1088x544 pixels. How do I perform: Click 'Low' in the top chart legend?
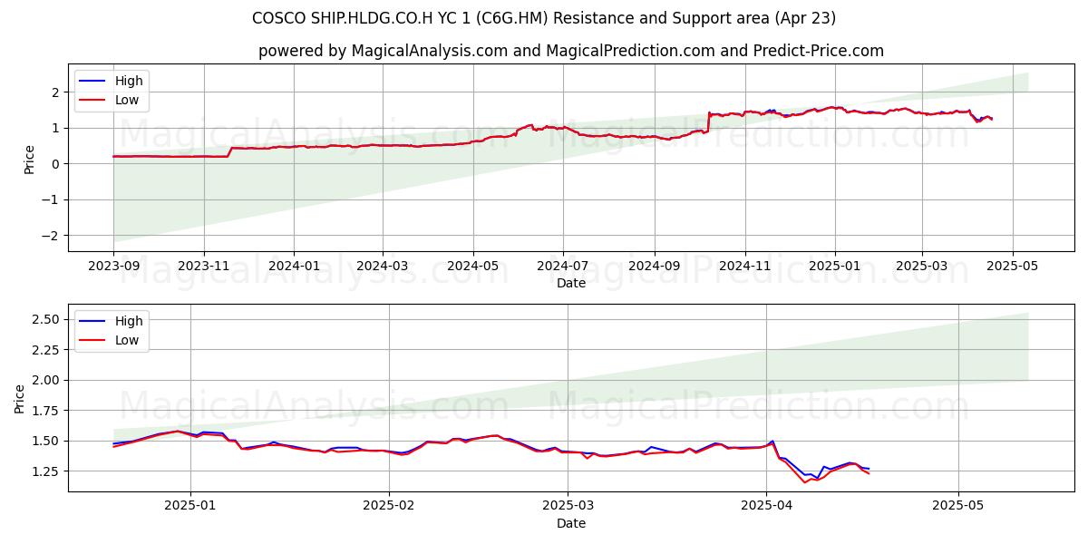coord(127,101)
